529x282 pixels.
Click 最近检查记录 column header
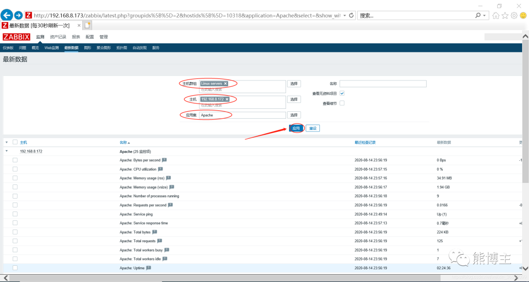pos(365,143)
